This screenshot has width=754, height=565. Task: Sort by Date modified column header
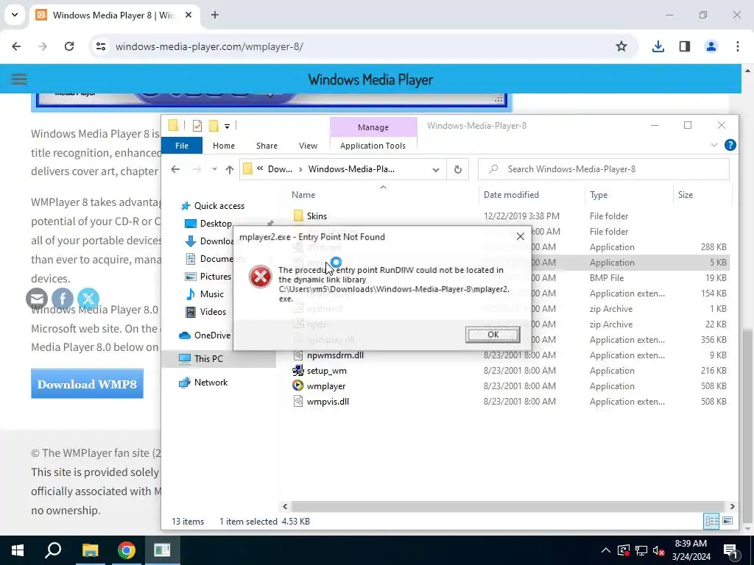click(511, 194)
